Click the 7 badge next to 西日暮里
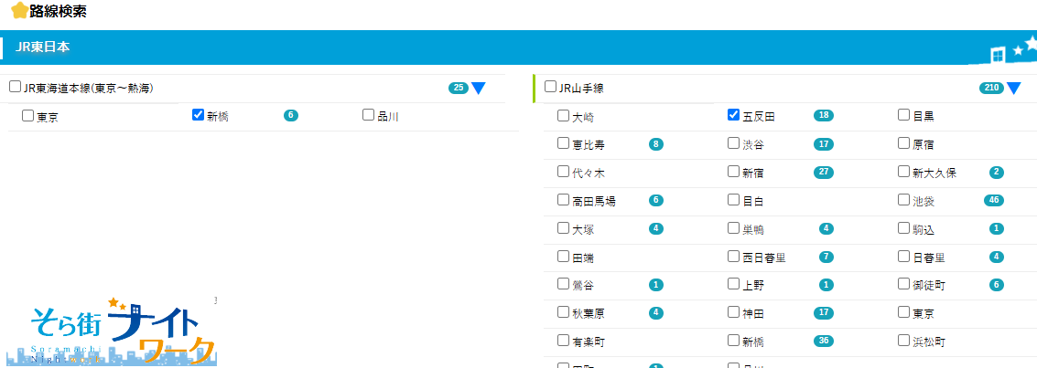Image resolution: width=1037 pixels, height=368 pixels. pos(826,257)
